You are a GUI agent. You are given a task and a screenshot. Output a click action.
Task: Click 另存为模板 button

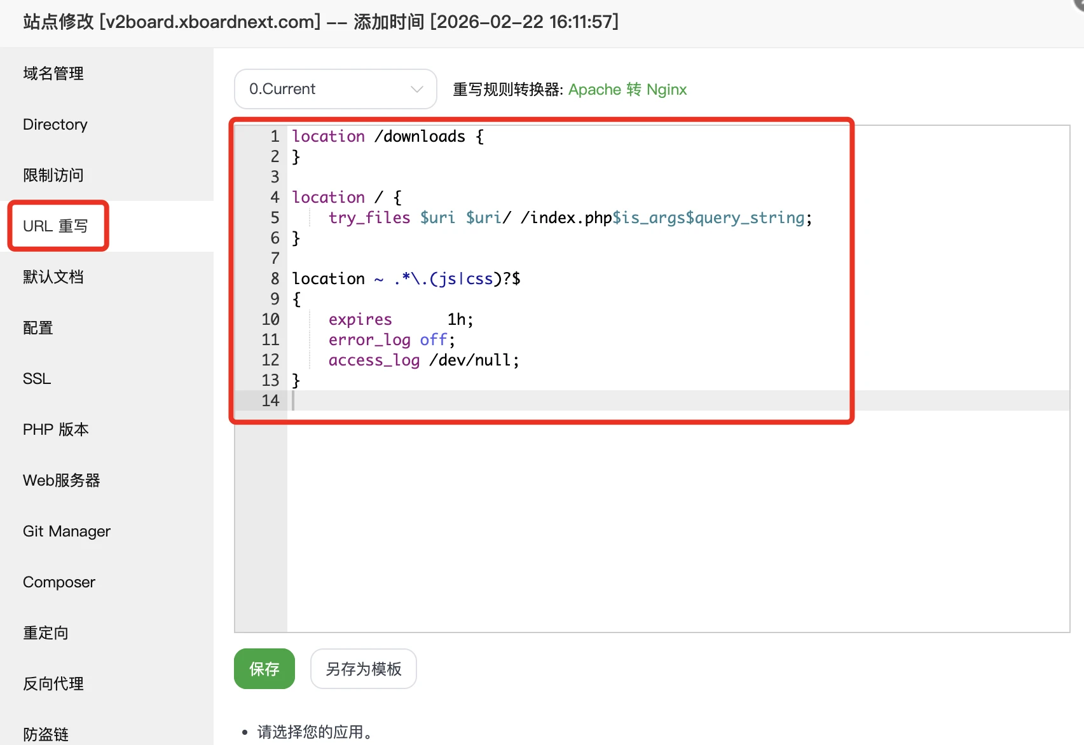pos(363,669)
